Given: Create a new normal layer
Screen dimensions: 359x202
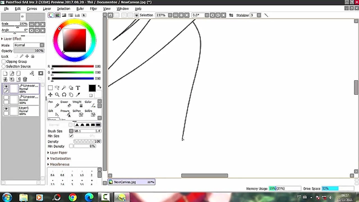Looking at the screenshot, I should [x=5, y=74].
